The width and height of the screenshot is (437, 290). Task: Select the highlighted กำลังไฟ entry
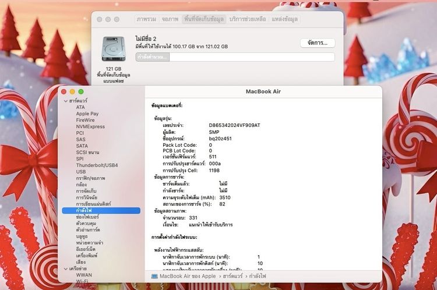[x=101, y=210]
